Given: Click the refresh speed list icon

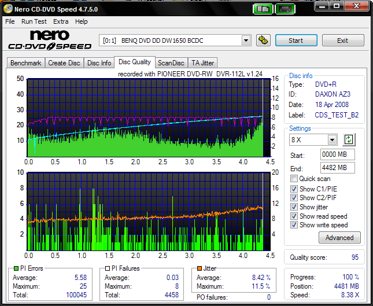Looking at the screenshot, I should pos(349,139).
